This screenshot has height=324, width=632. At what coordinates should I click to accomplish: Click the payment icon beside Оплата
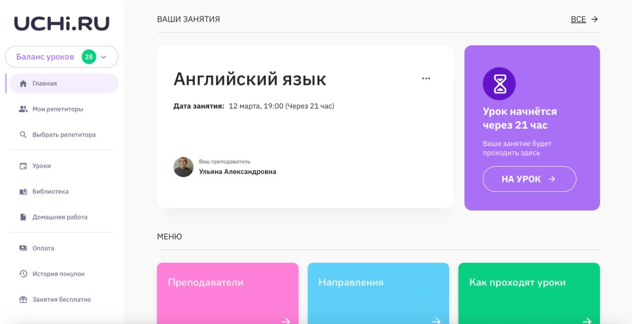click(x=23, y=248)
